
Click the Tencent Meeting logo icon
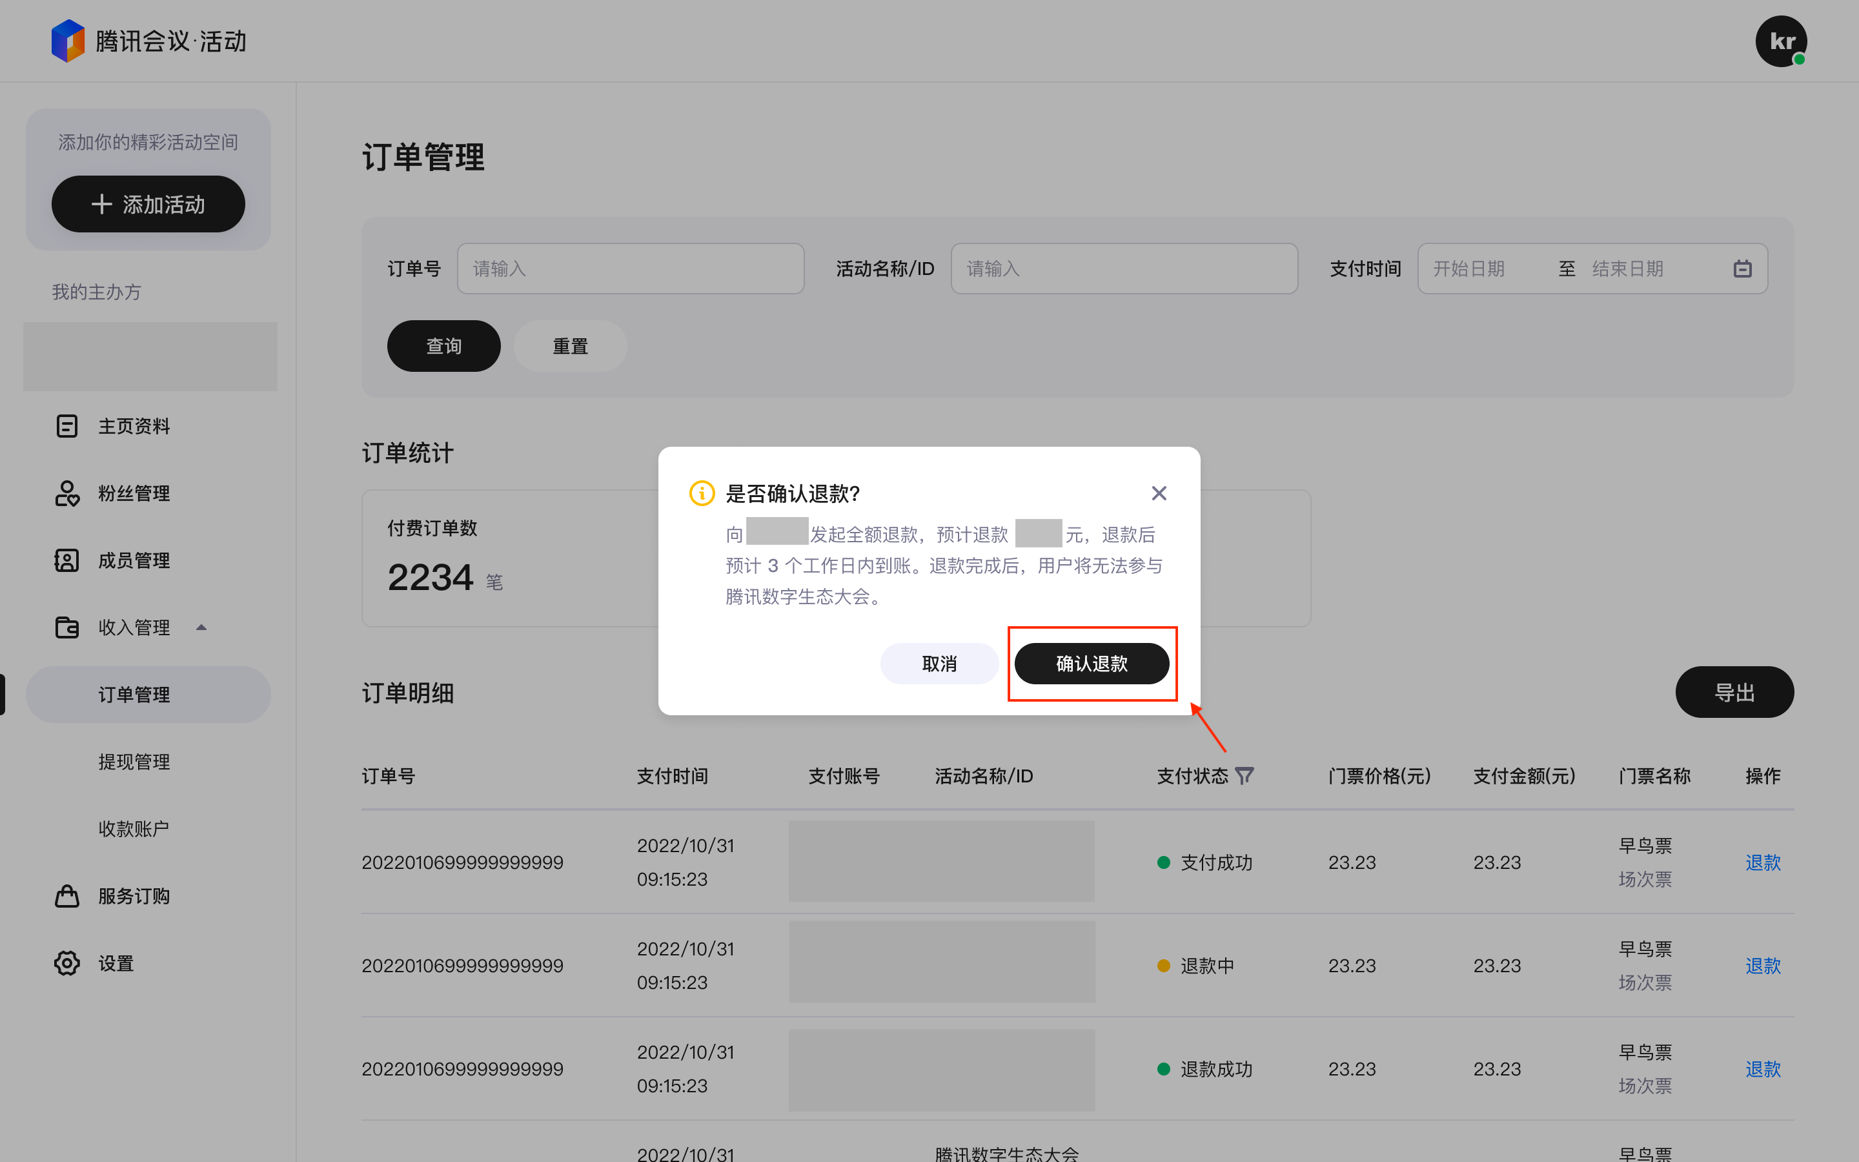68,41
